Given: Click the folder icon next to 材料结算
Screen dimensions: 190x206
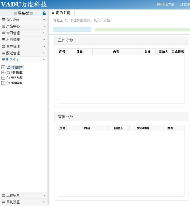Looking at the screenshot, I should tap(8, 73).
